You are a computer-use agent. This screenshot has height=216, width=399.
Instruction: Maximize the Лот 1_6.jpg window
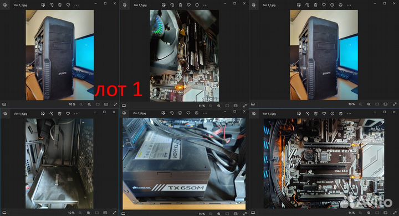coord(234,112)
